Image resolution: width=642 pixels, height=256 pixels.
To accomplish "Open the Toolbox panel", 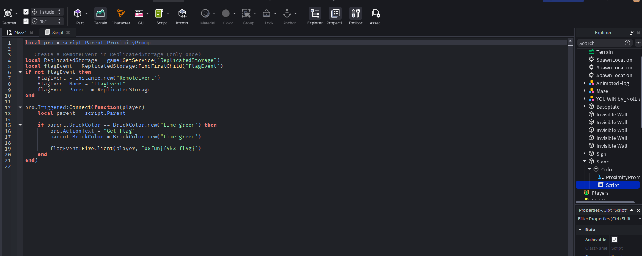I will 355,14.
